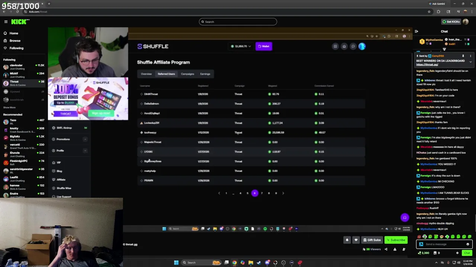Click the chat identity badge icon
Screen dimensions: 476x267
coord(421,244)
